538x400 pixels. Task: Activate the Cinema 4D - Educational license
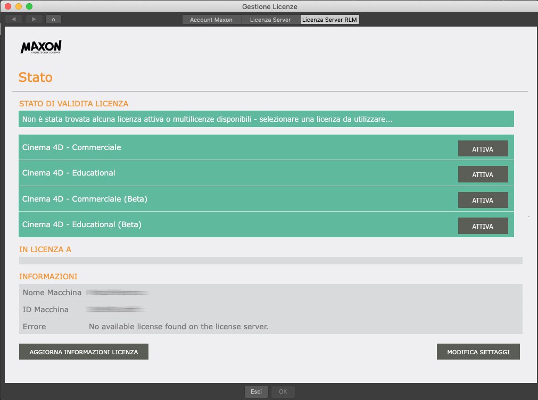point(483,174)
